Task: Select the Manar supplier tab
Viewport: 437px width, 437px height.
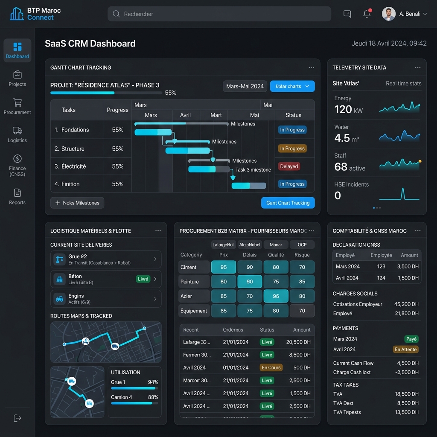Action: (276, 245)
